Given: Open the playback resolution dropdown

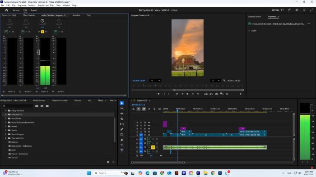Looking at the screenshot, I should (x=215, y=81).
